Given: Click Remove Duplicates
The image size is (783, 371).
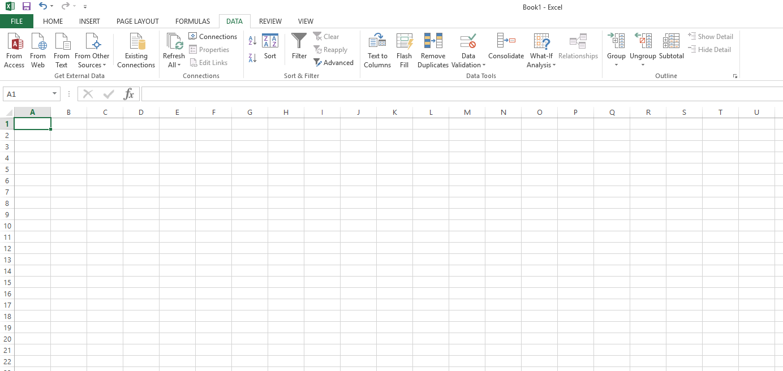Looking at the screenshot, I should [433, 50].
